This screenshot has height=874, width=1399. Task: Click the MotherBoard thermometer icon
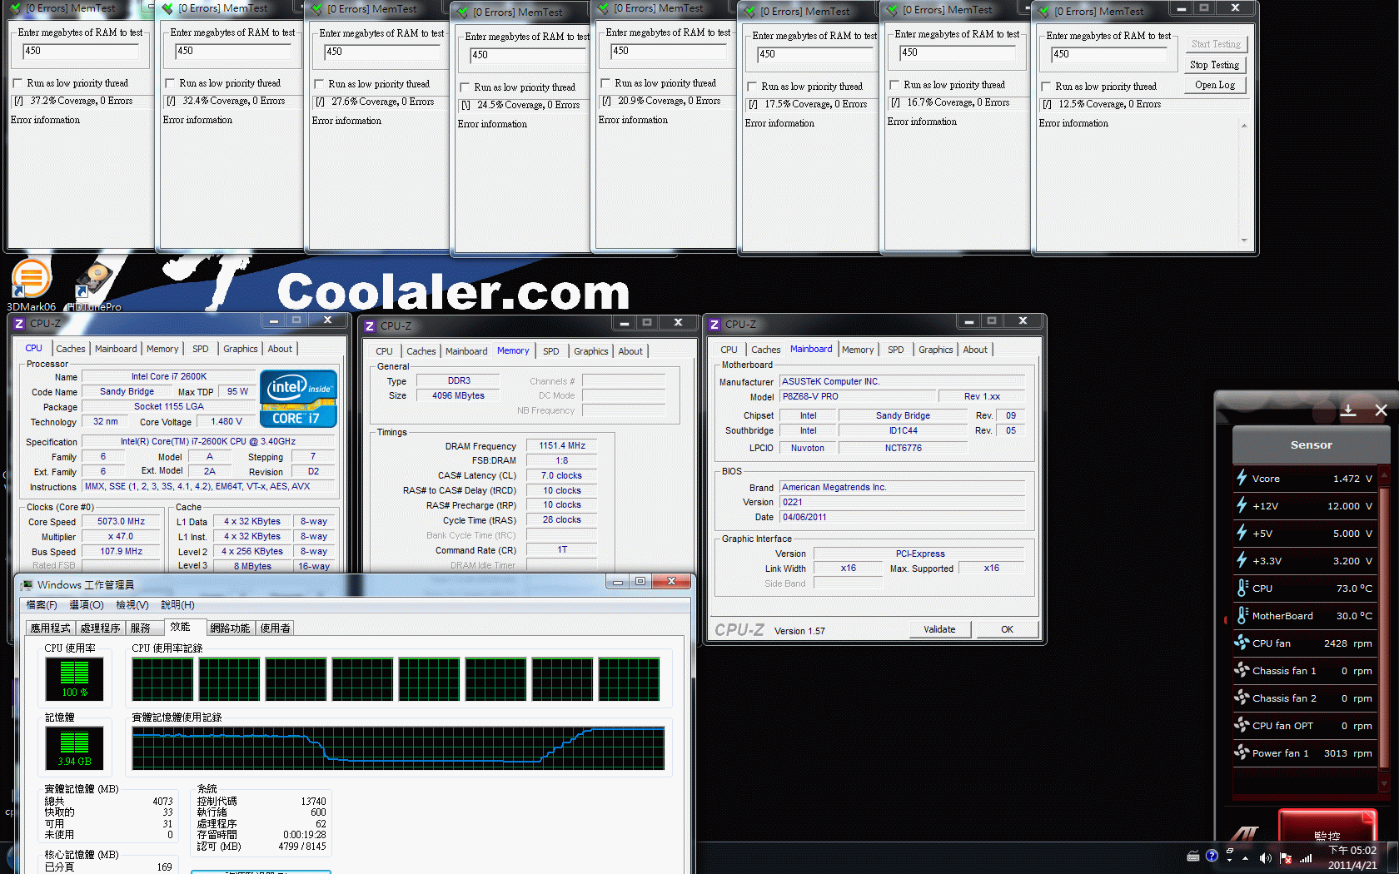1242,615
